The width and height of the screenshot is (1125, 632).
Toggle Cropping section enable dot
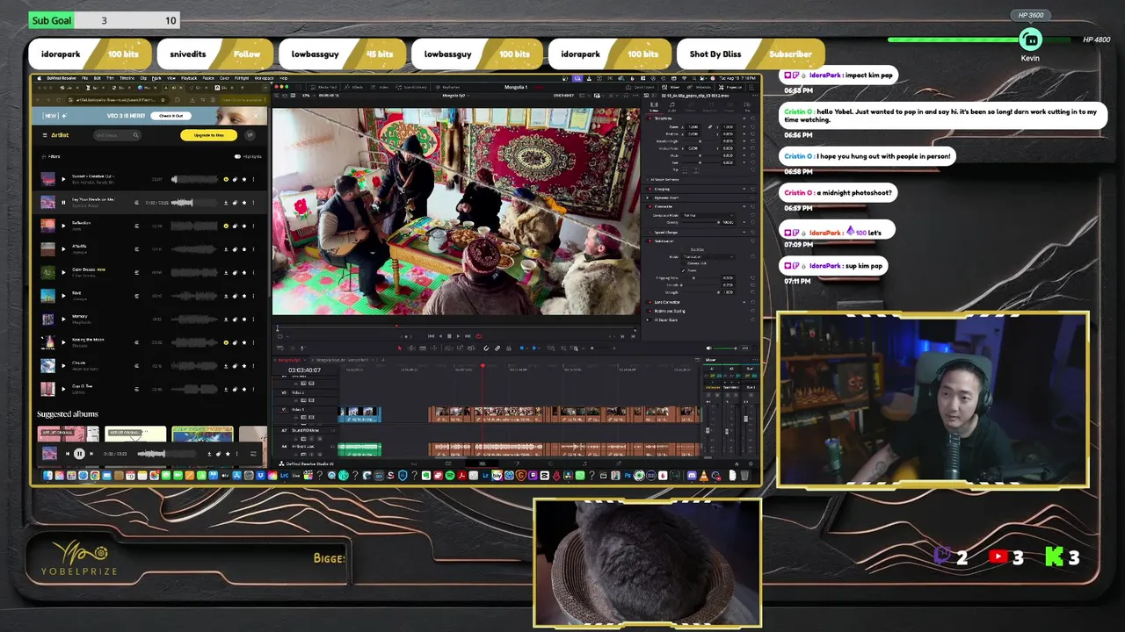[x=650, y=189]
